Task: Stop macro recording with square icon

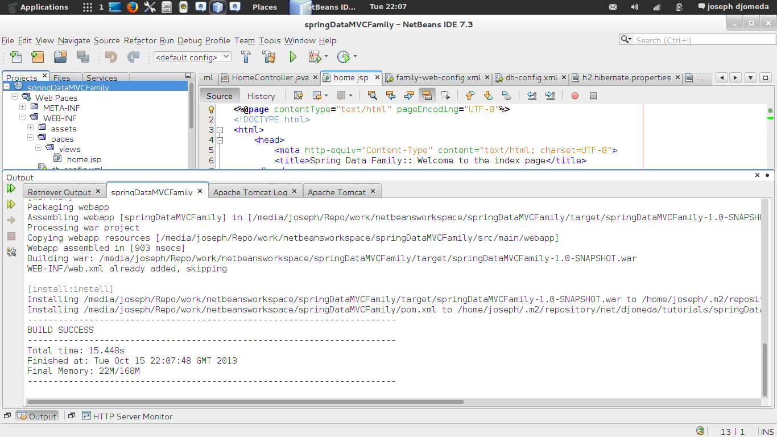Action: [x=593, y=96]
